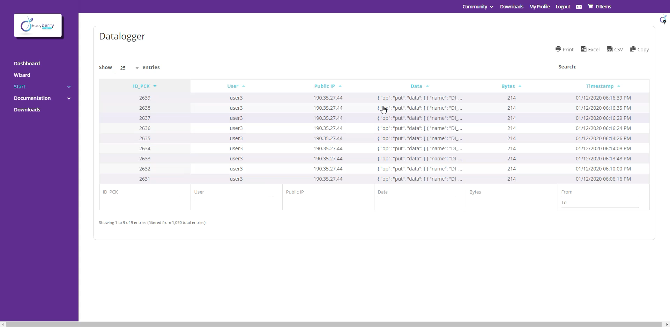This screenshot has height=327, width=670.
Task: Click timestamp 01/12/2020 06:16:35 PM
Action: 603,108
